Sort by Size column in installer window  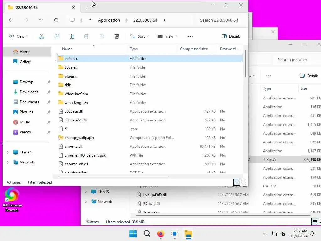(303, 88)
